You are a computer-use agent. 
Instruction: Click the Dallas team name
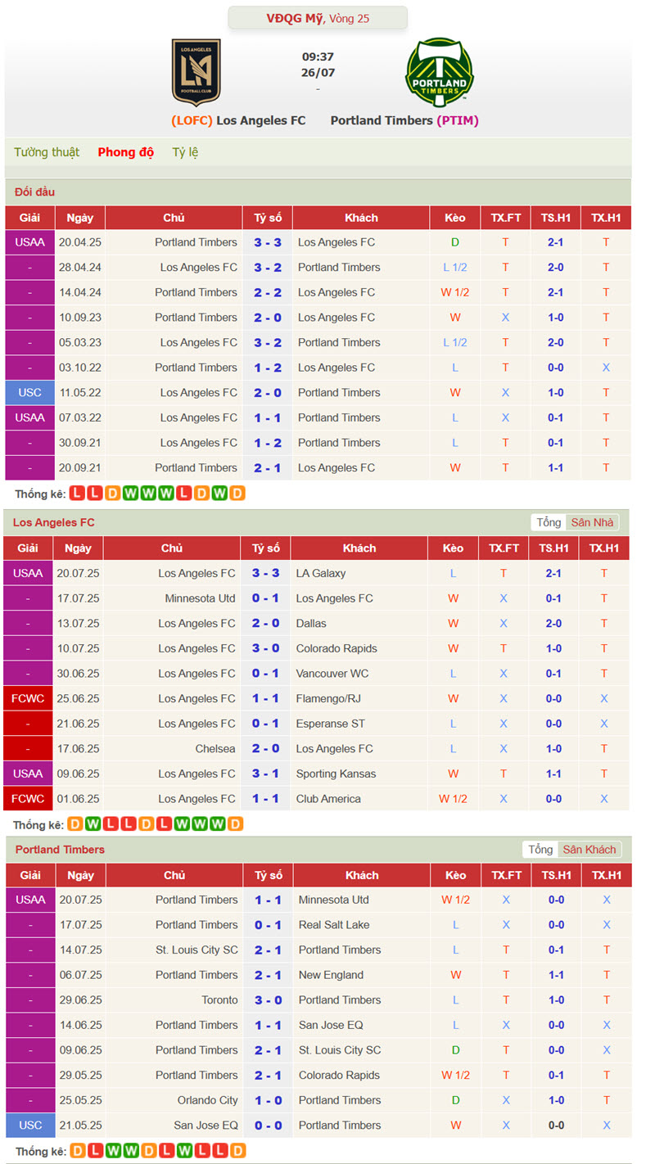point(311,624)
